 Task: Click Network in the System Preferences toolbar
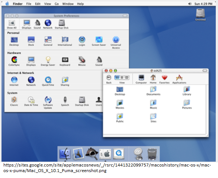click(48, 24)
